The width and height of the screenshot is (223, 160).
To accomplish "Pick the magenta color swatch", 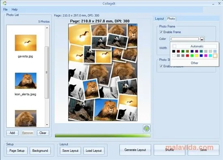I will [x=206, y=55].
